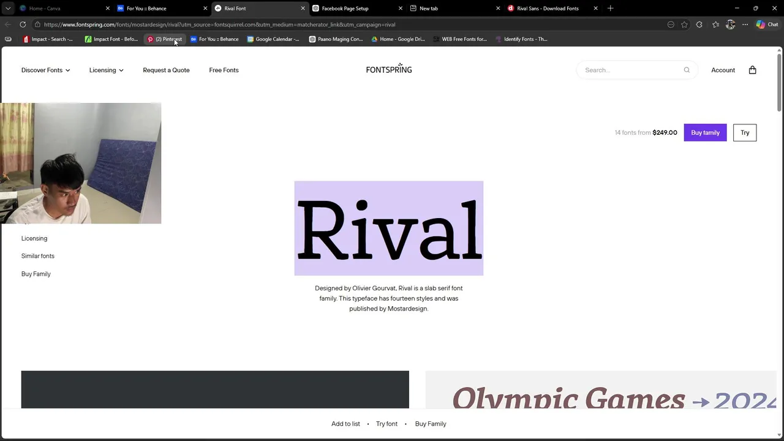Go to Free Fonts
784x441 pixels.
[x=224, y=70]
